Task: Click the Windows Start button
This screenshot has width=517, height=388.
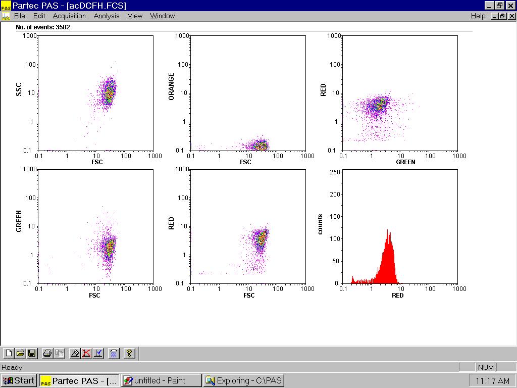Action: [19, 380]
